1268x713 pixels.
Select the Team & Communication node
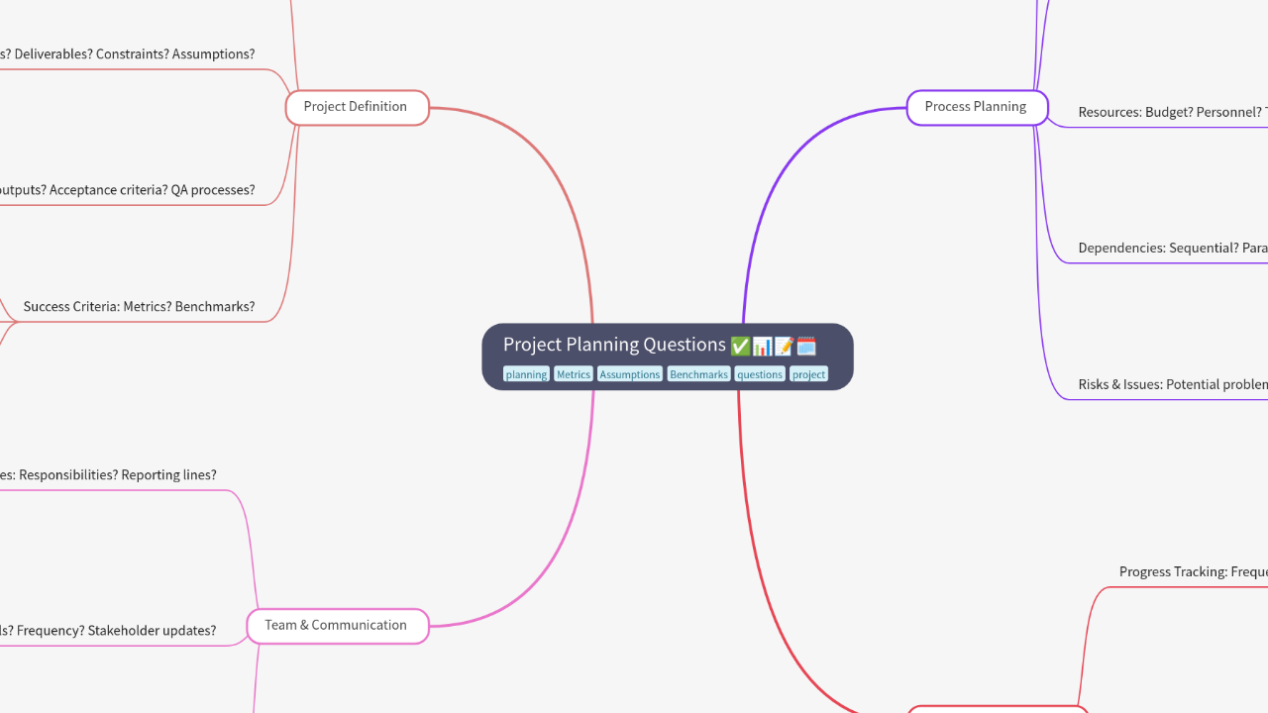tap(337, 626)
